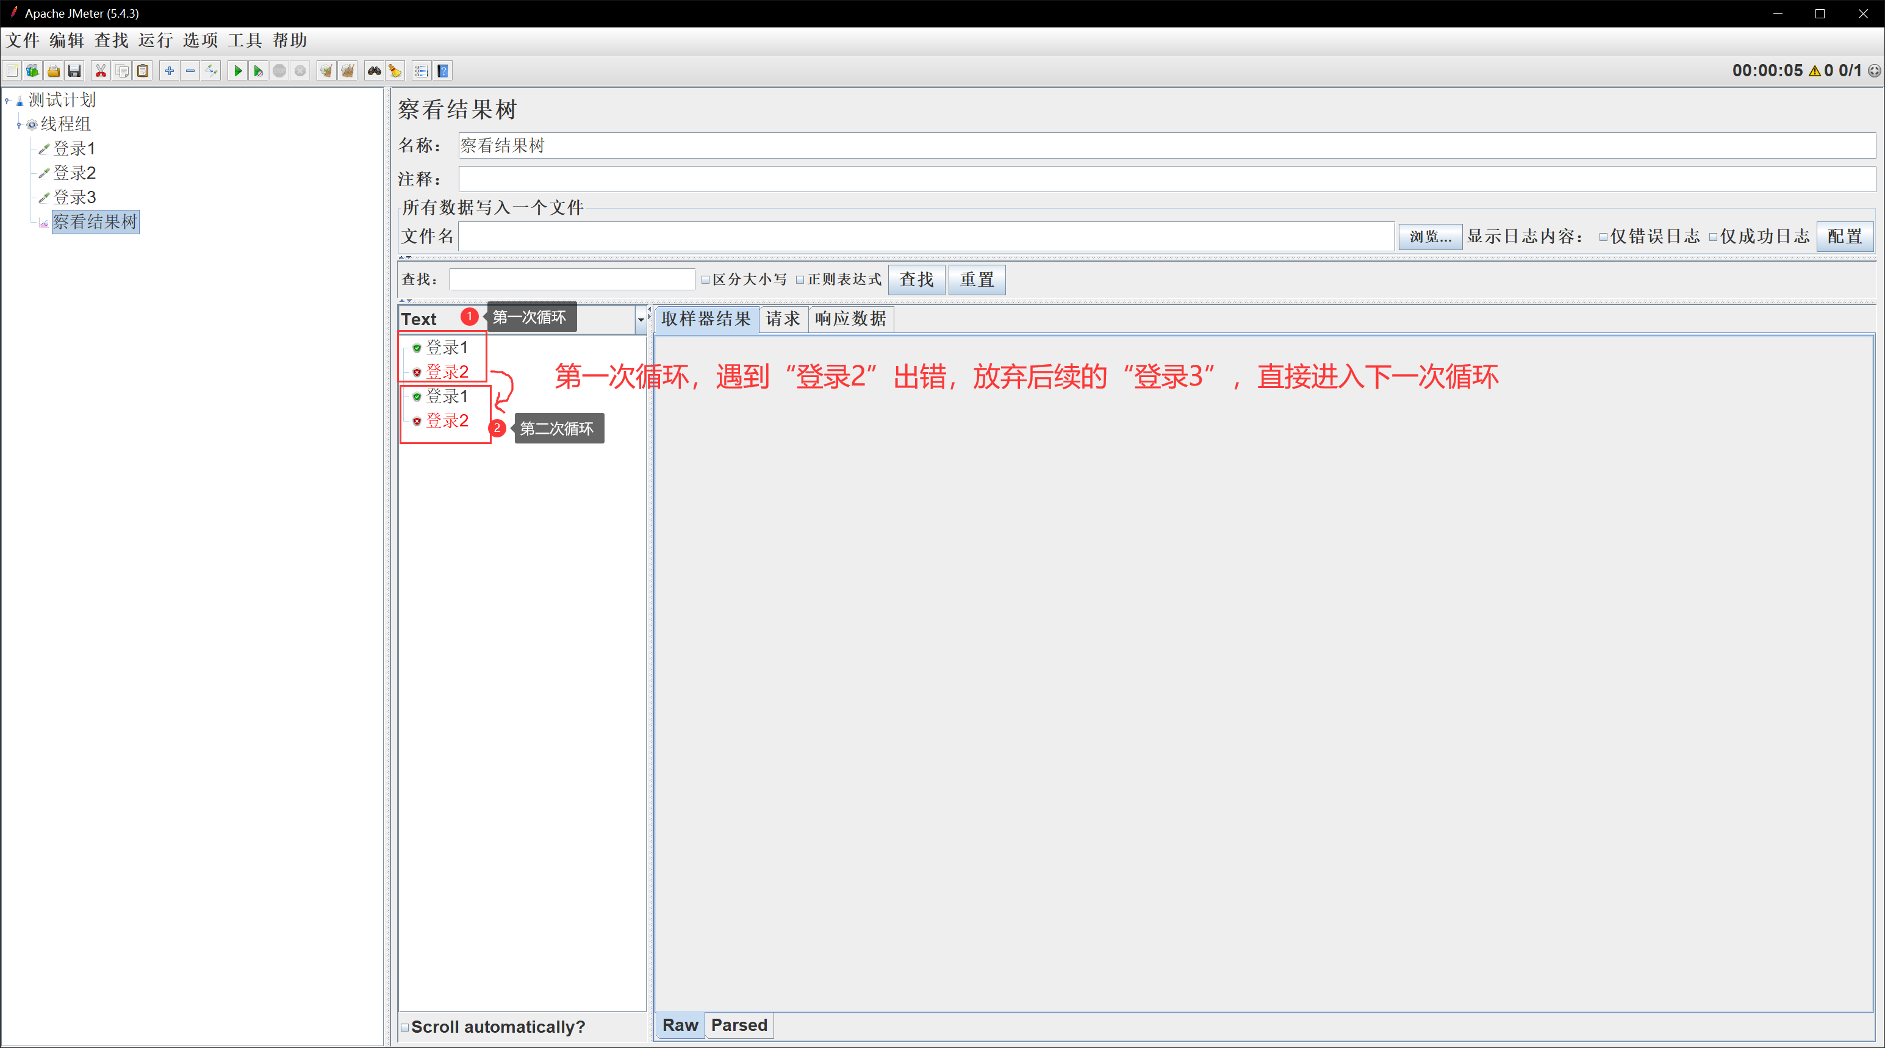Image resolution: width=1885 pixels, height=1048 pixels.
Task: Click Start no pauses icon
Action: [x=257, y=71]
